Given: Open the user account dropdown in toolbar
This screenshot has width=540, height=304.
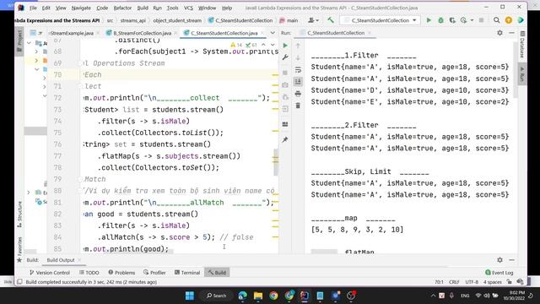Looking at the screenshot, I should coord(313,20).
